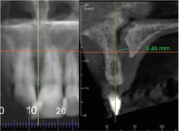Click the large 20 label in the panoramic view
Image resolution: width=179 pixels, height=131 pixels.
click(x=61, y=111)
